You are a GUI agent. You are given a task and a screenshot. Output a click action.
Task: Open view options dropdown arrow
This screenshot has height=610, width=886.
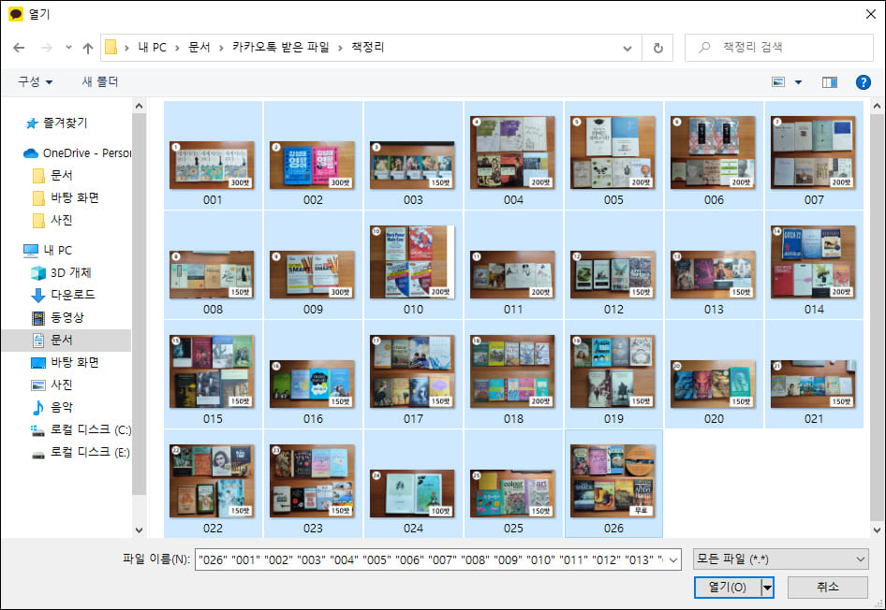(x=798, y=82)
